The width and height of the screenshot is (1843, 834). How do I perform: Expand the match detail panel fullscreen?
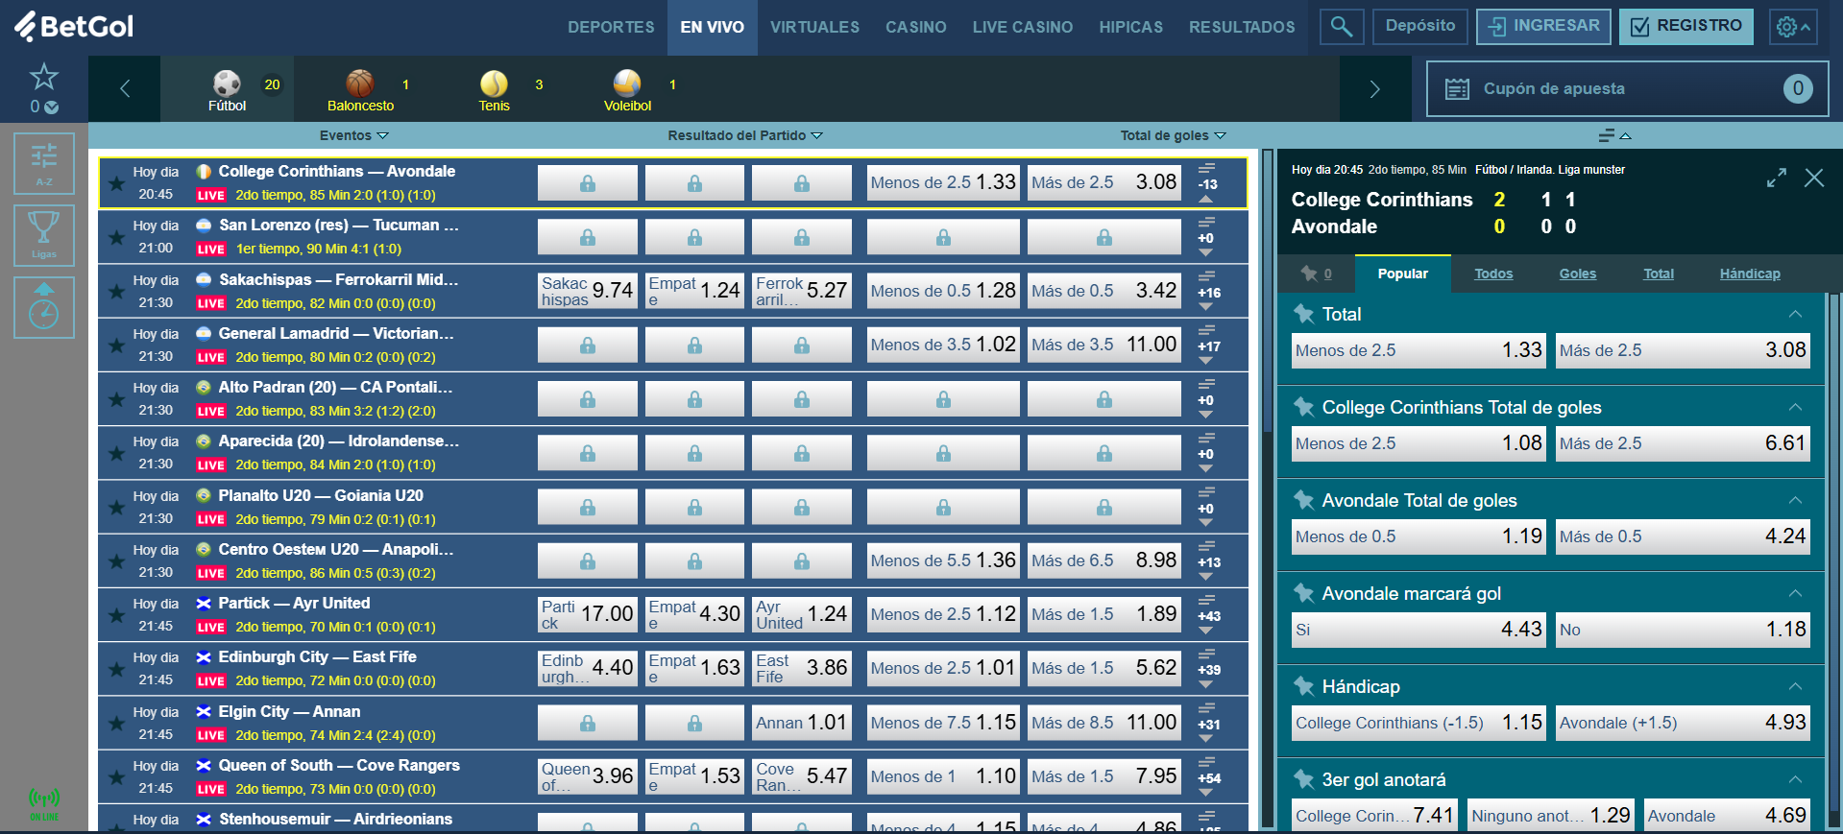(1777, 178)
